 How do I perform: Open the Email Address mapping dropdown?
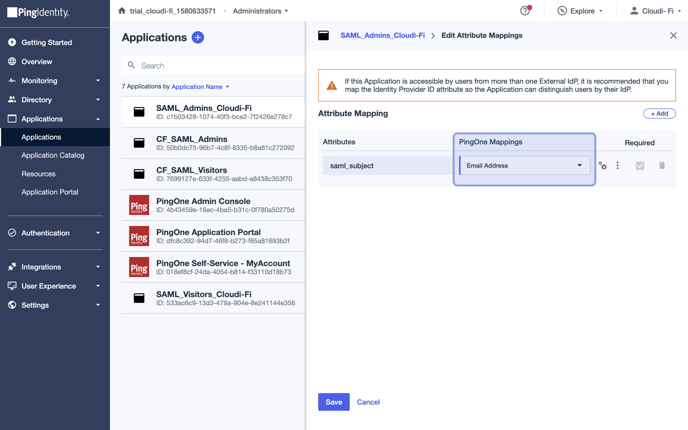coord(525,165)
